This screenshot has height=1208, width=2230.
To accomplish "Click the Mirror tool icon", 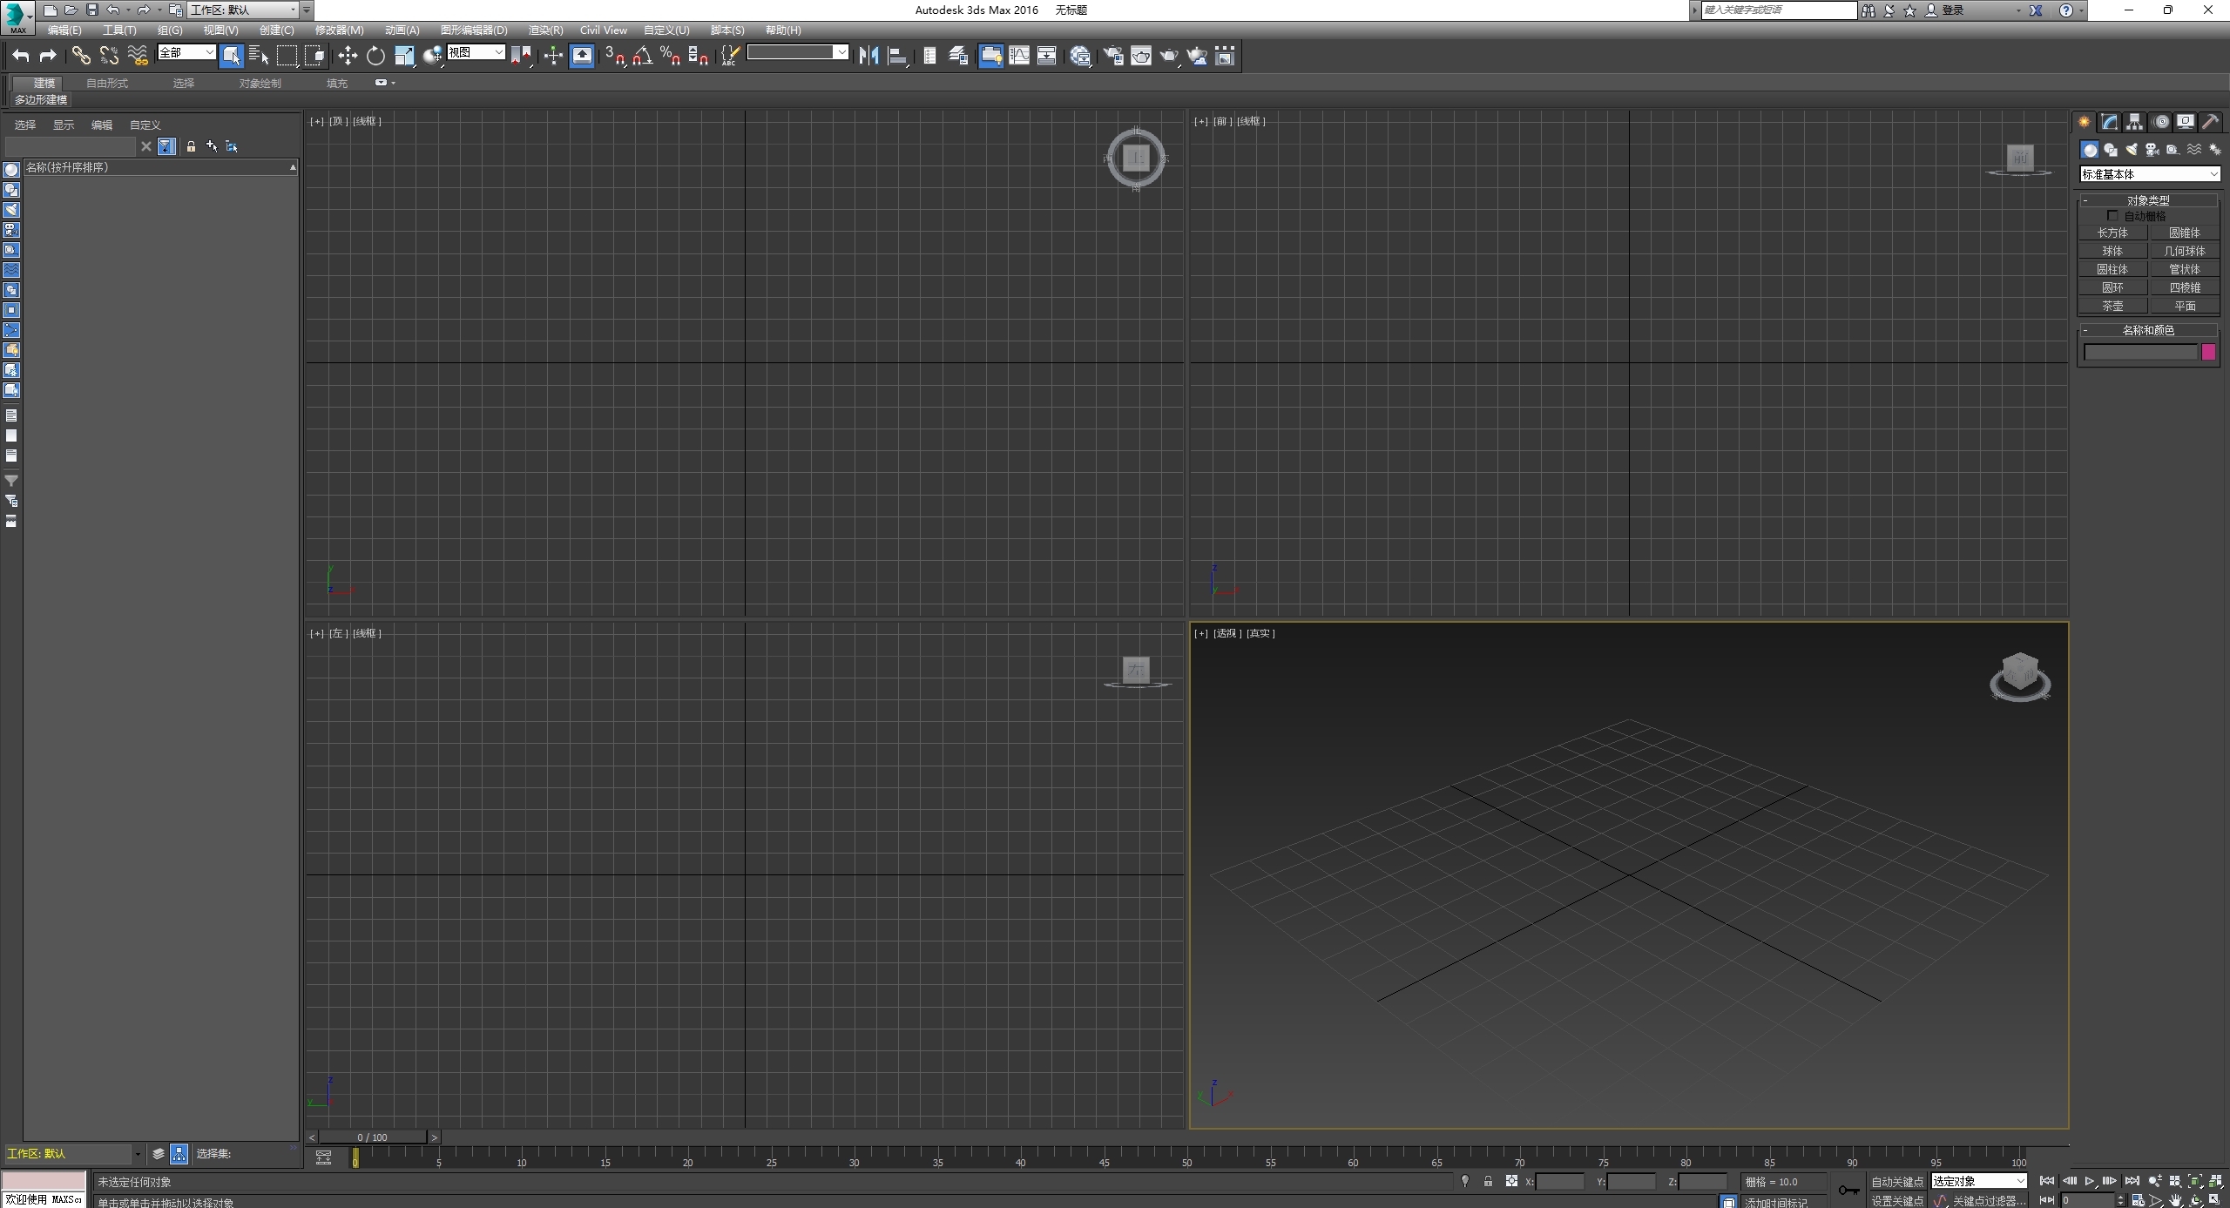I will click(x=868, y=57).
